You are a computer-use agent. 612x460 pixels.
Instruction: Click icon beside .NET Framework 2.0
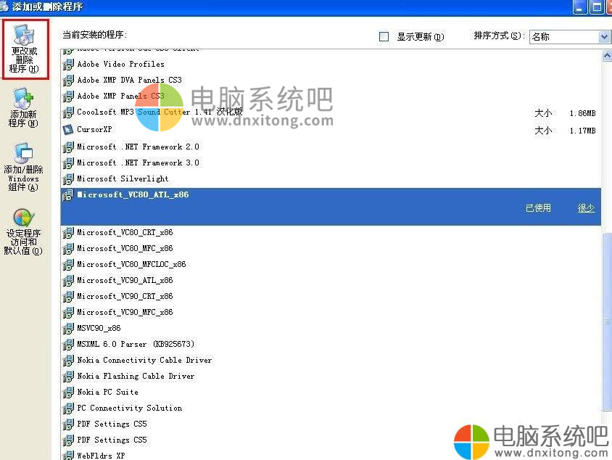click(x=68, y=147)
